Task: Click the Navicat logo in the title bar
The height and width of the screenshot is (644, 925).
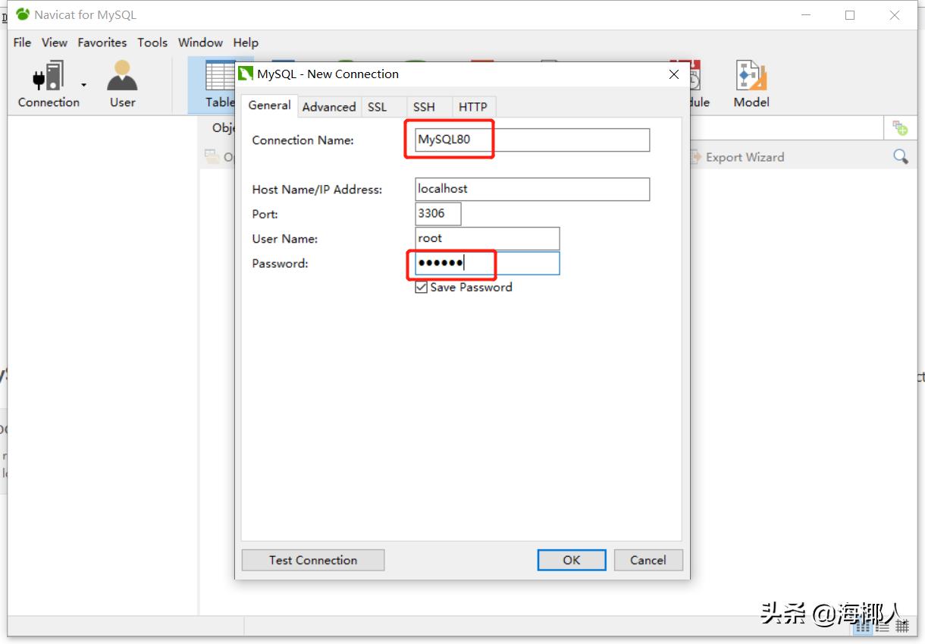Action: tap(23, 14)
